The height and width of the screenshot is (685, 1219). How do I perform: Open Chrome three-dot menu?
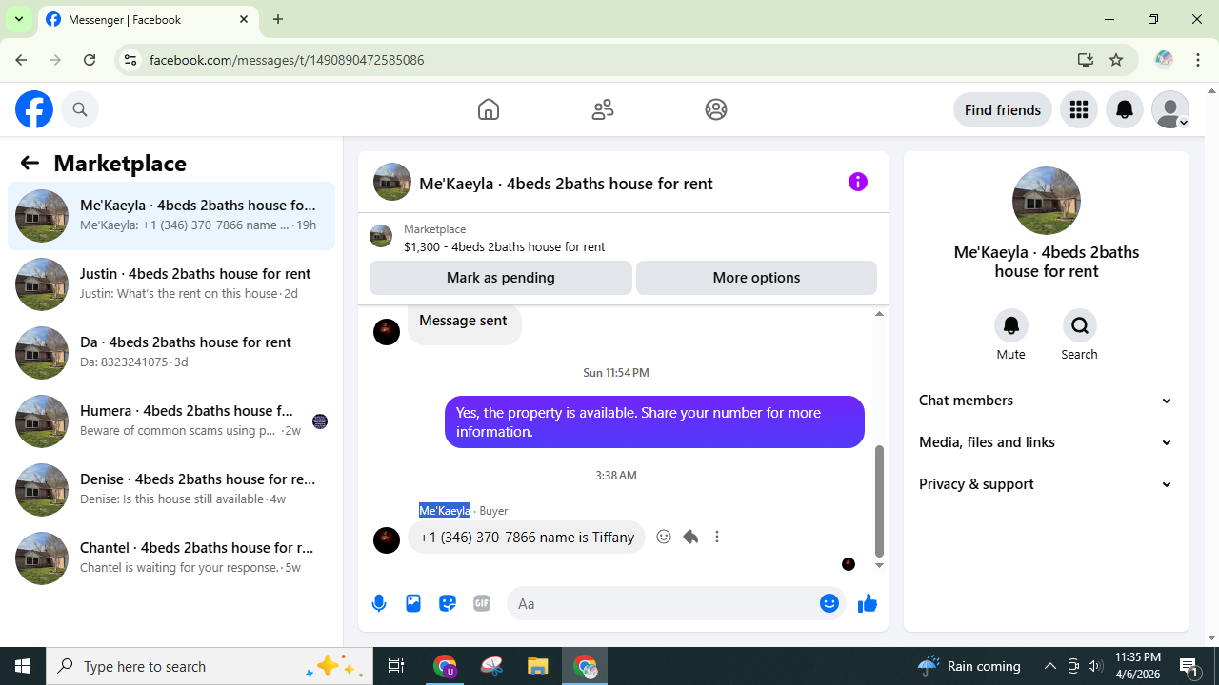(x=1198, y=60)
